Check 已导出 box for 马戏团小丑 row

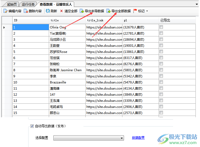pyautogui.click(x=161, y=39)
